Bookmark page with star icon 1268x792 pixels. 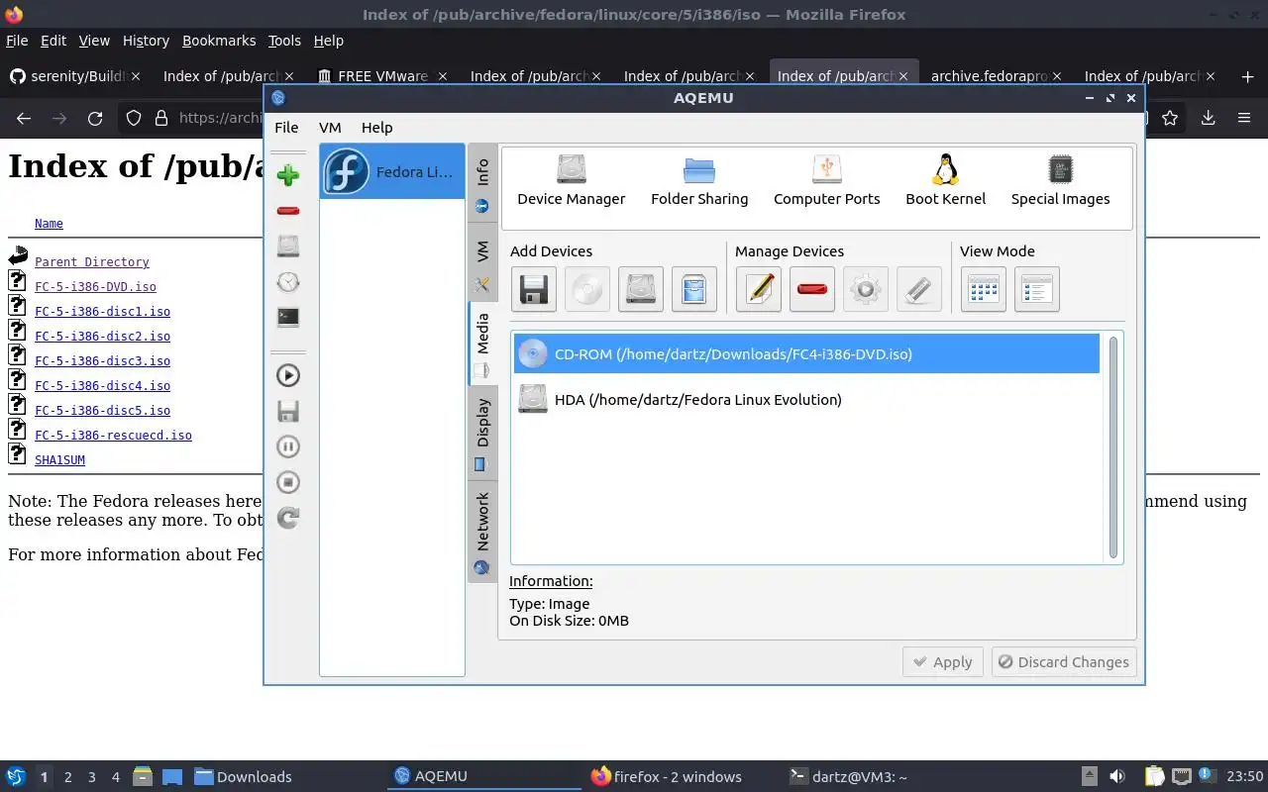[1170, 118]
